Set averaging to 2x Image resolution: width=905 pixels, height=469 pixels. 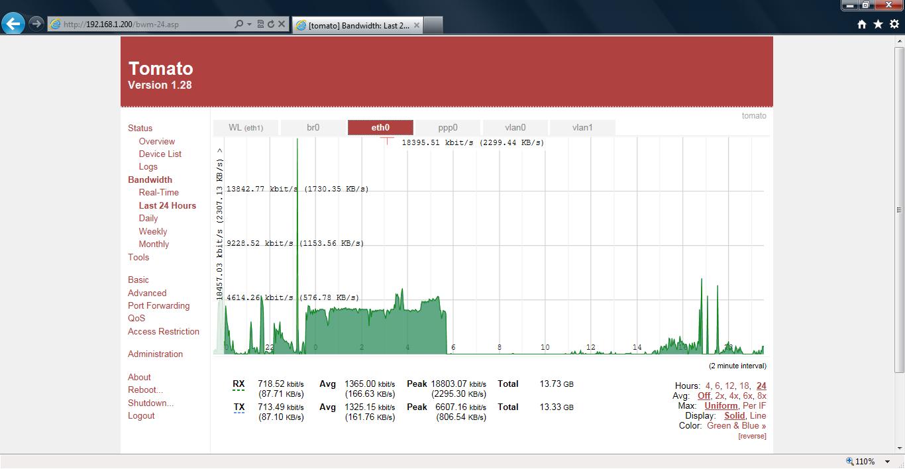click(x=719, y=395)
